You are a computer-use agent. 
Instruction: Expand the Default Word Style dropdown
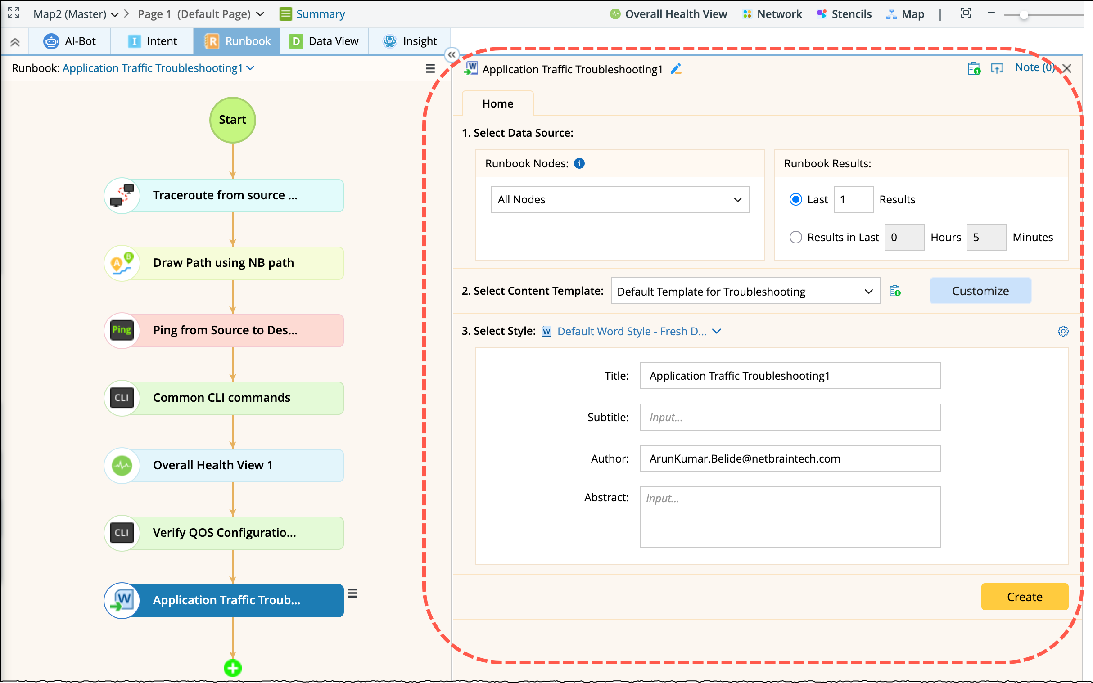click(716, 331)
